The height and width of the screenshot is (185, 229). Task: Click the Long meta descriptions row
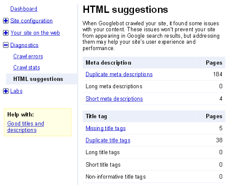pos(154,87)
